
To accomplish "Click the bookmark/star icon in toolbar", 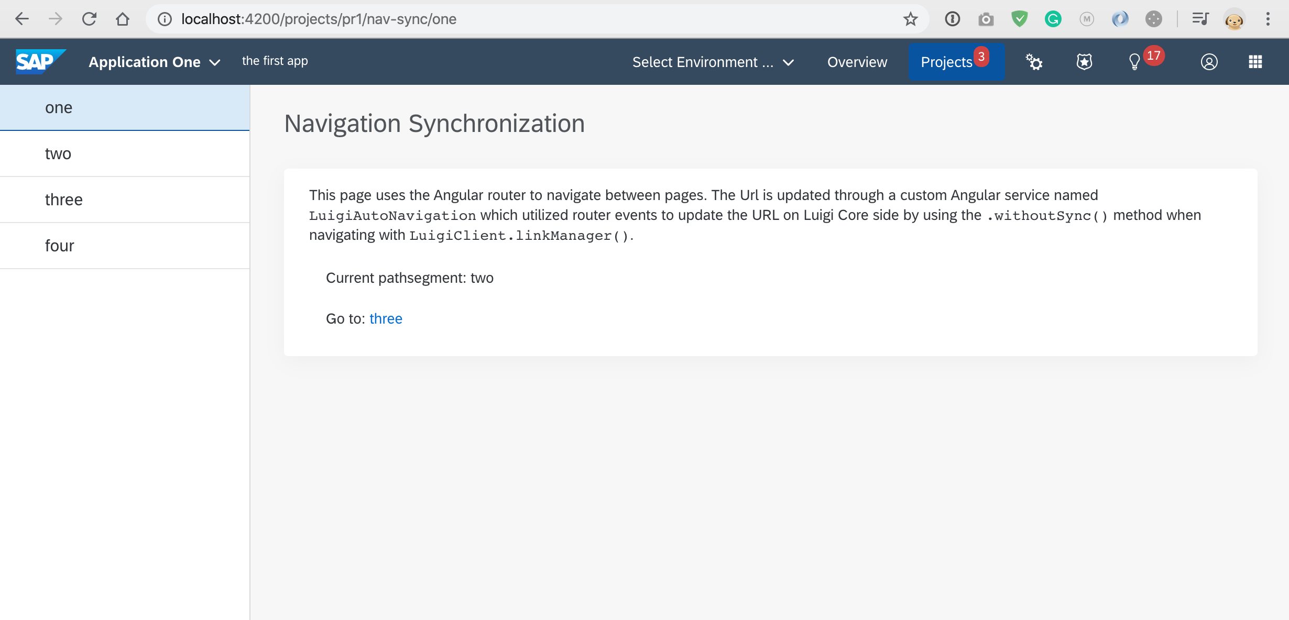I will [911, 18].
